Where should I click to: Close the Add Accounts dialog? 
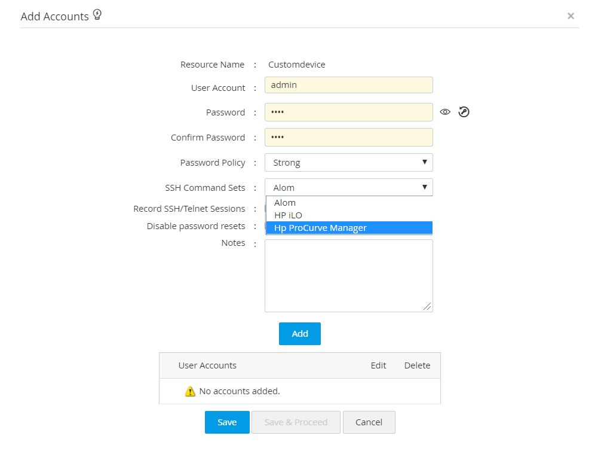(x=571, y=16)
